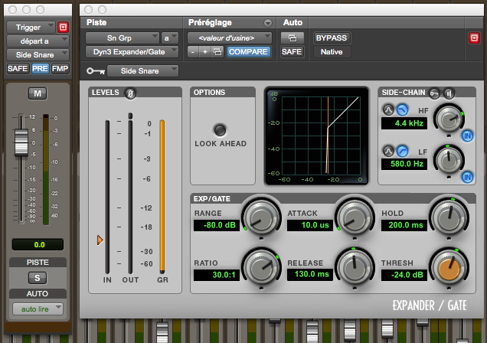Toggle PRE fader on the send

point(40,69)
